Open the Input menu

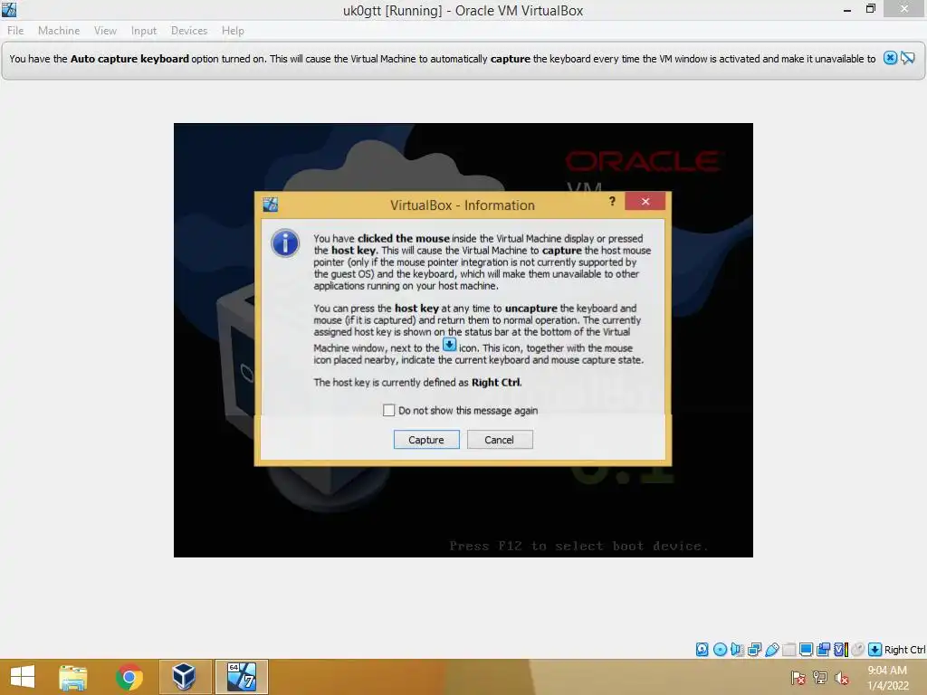point(144,31)
